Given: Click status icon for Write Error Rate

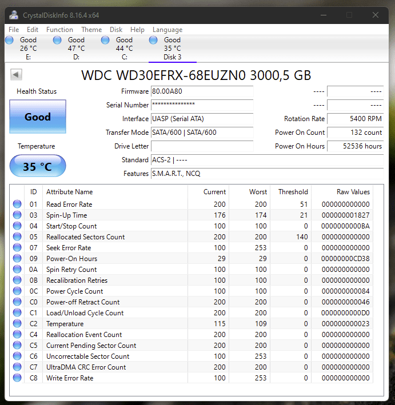Looking at the screenshot, I should pos(17,378).
